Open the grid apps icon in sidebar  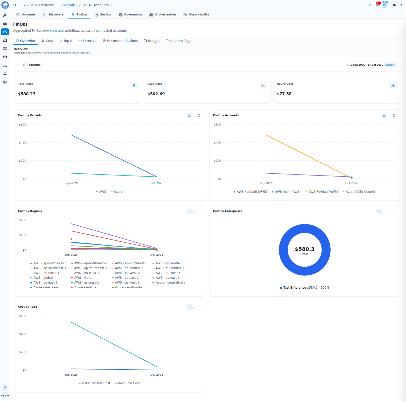tap(5, 49)
